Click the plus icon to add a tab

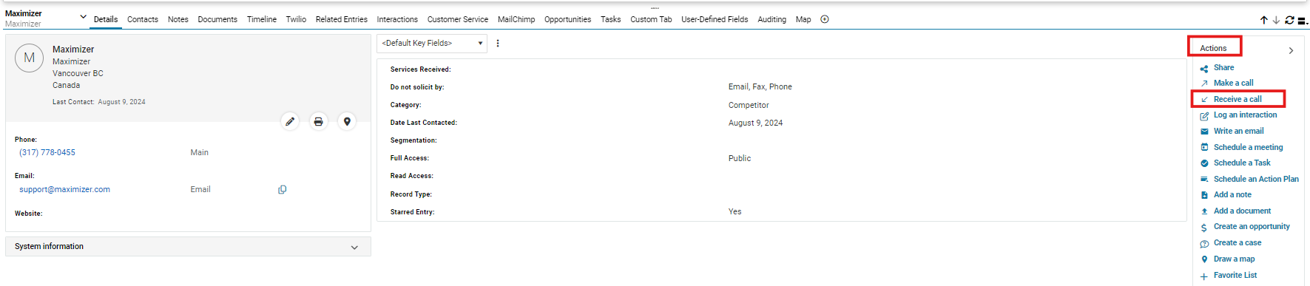pos(825,19)
